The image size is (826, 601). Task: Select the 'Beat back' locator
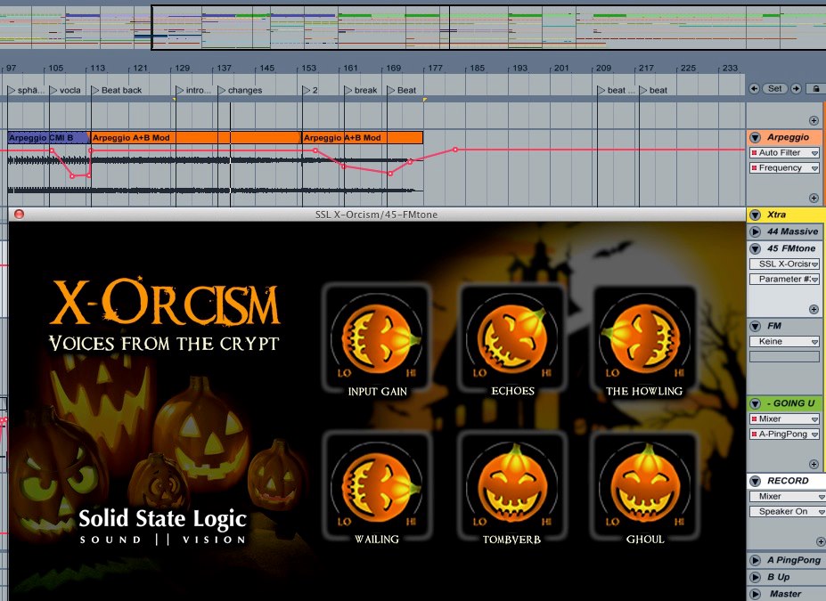(x=117, y=90)
